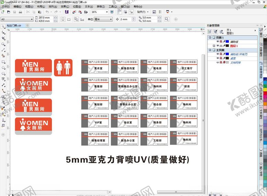The height and width of the screenshot is (196, 267).
Task: Click the blue color swatch of 辅助线 layer
Action: pos(227,42)
